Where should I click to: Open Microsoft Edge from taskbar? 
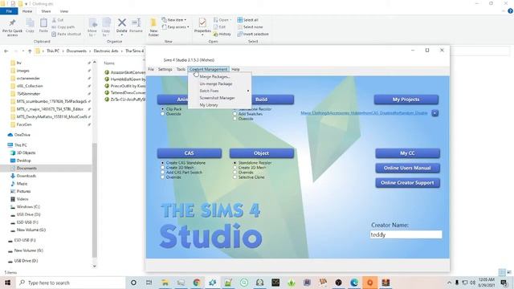pyautogui.click(x=354, y=283)
